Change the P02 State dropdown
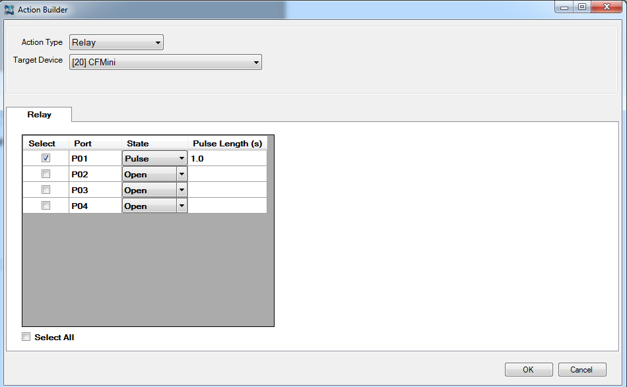The image size is (627, 387). [154, 174]
